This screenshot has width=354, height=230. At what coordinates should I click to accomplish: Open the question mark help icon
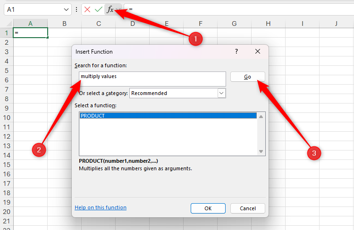pyautogui.click(x=236, y=51)
